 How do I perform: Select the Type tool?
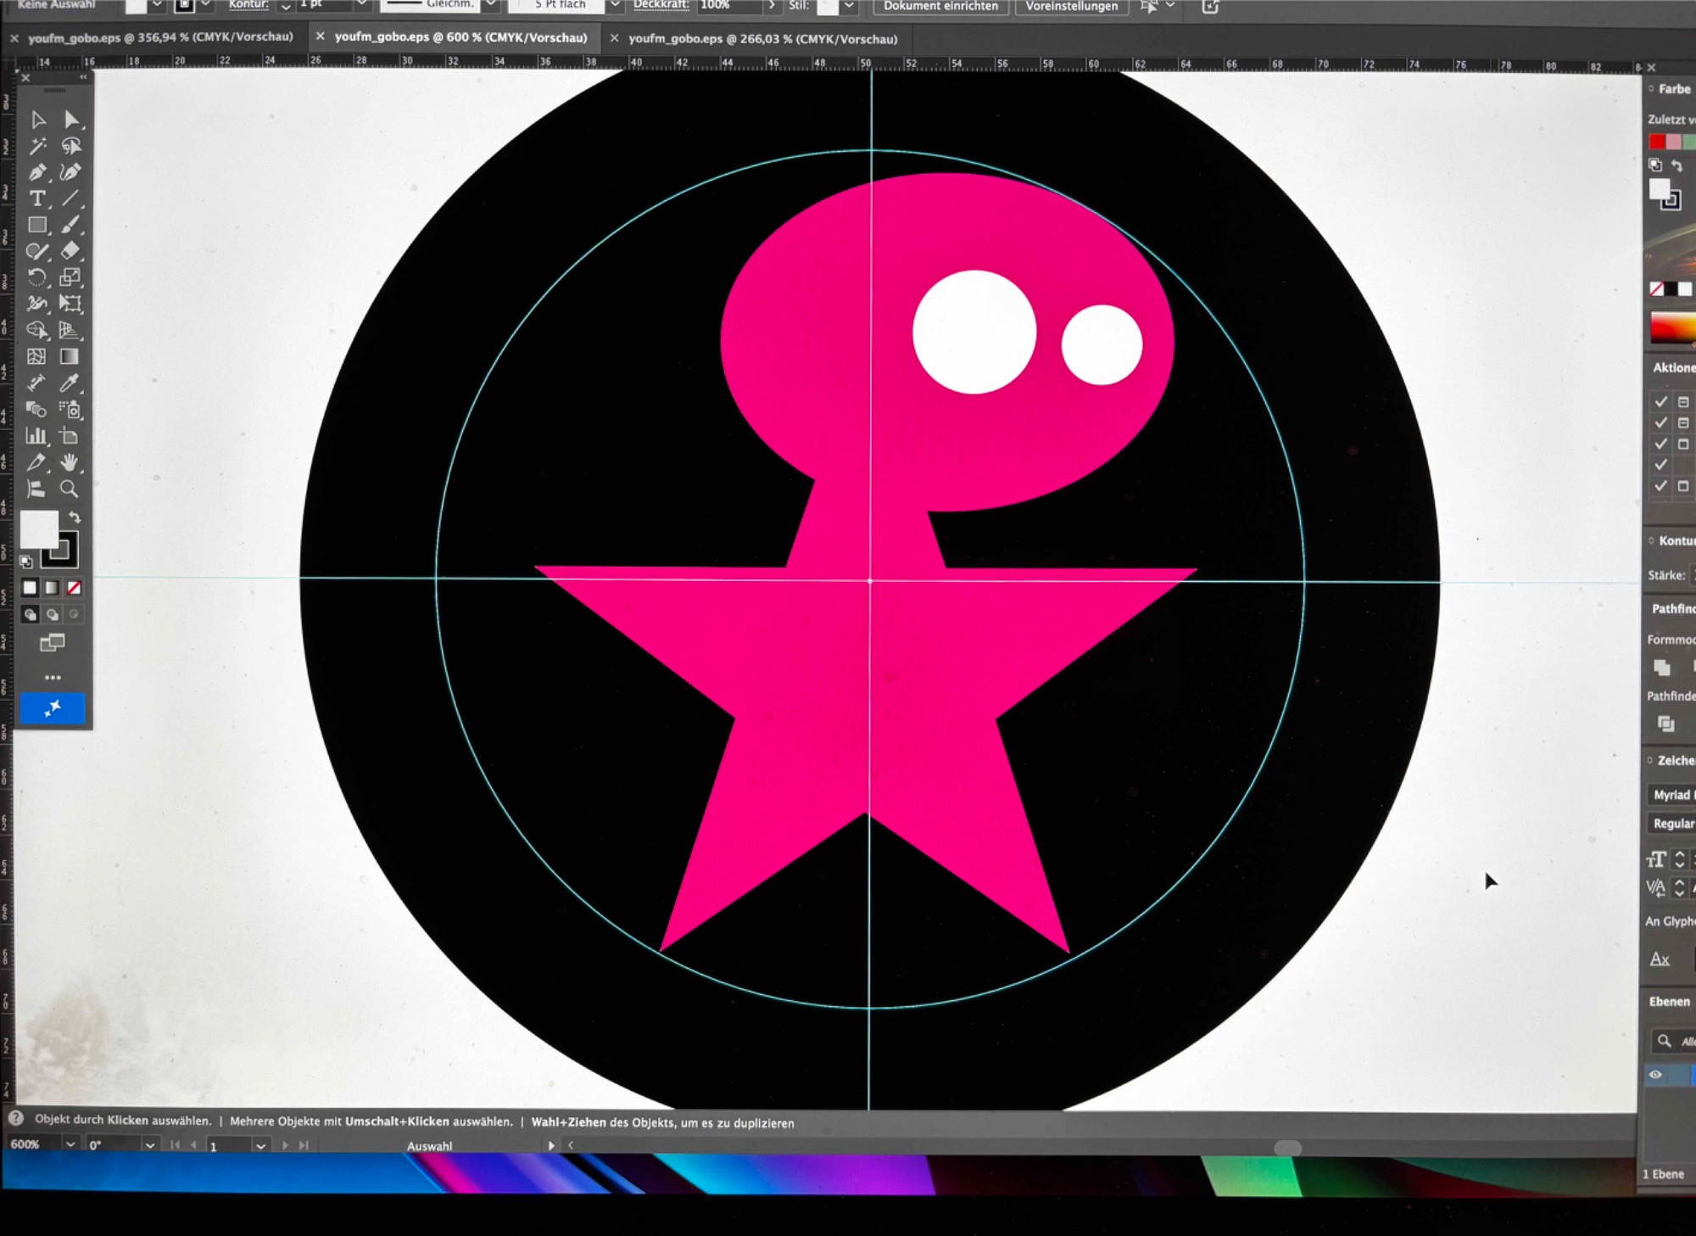(x=37, y=199)
